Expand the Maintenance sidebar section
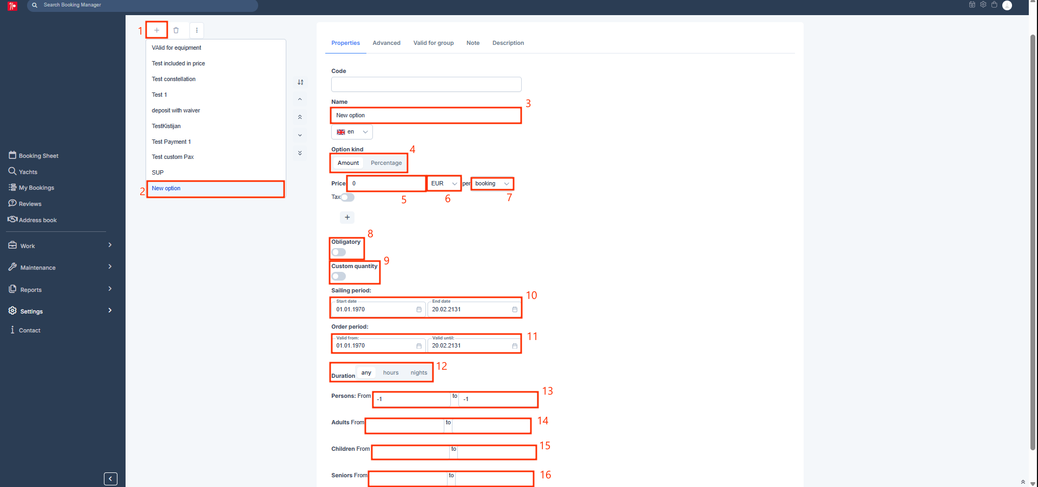 pyautogui.click(x=61, y=267)
